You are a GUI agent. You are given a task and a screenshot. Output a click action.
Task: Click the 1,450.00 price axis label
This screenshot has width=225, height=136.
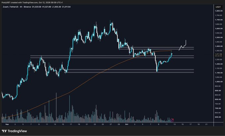click(219, 42)
